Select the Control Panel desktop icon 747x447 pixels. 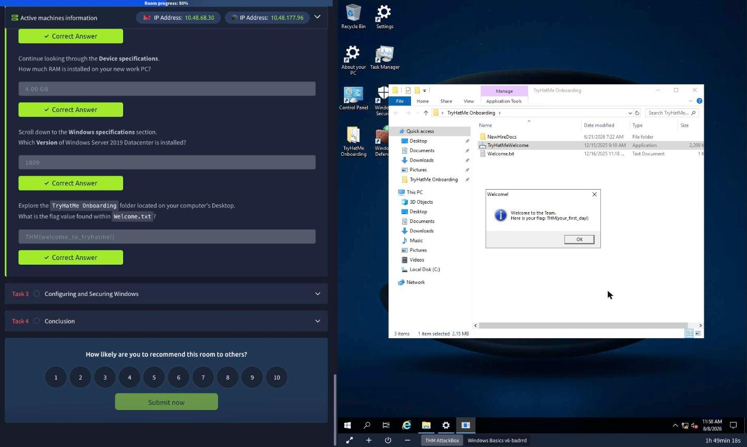point(353,98)
